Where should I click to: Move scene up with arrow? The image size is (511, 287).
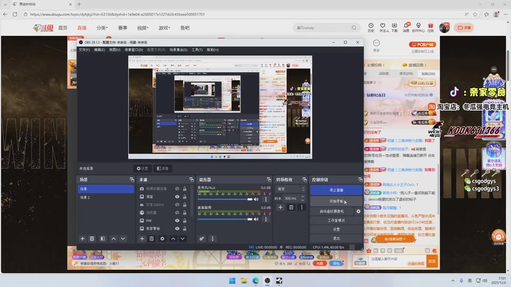[114, 239]
